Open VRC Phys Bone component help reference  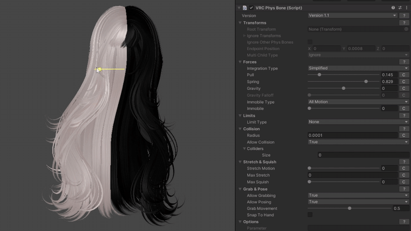pos(393,8)
